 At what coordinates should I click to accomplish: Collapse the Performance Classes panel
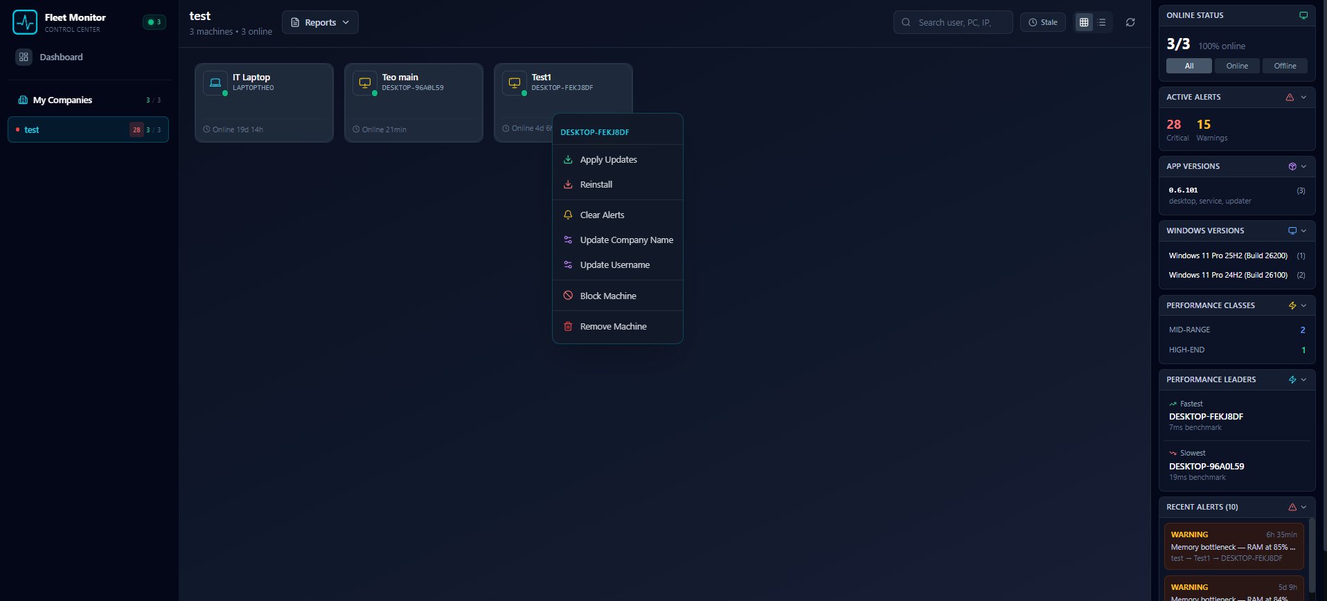(1303, 305)
